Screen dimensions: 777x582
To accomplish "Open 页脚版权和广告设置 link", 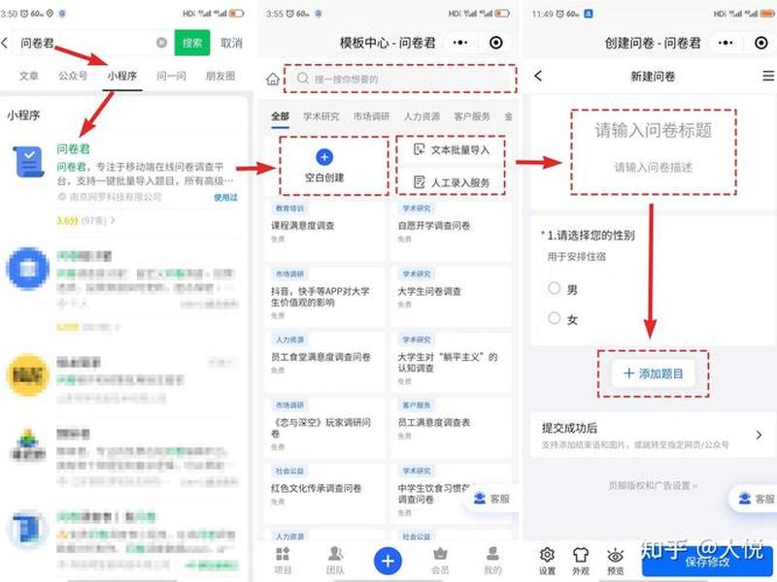I will click(x=653, y=486).
